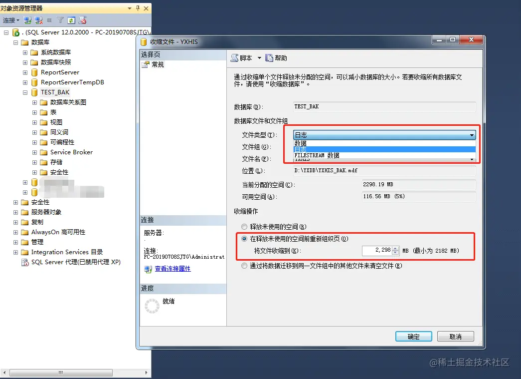
Task: Select the 同义词 folder icon
Action: tap(43, 132)
